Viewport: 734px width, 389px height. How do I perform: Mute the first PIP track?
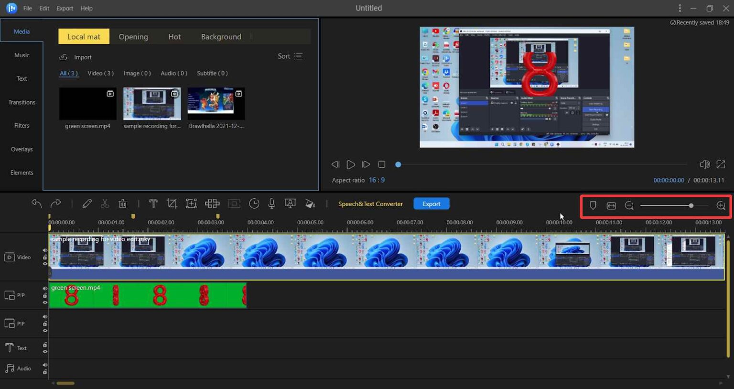pyautogui.click(x=45, y=289)
